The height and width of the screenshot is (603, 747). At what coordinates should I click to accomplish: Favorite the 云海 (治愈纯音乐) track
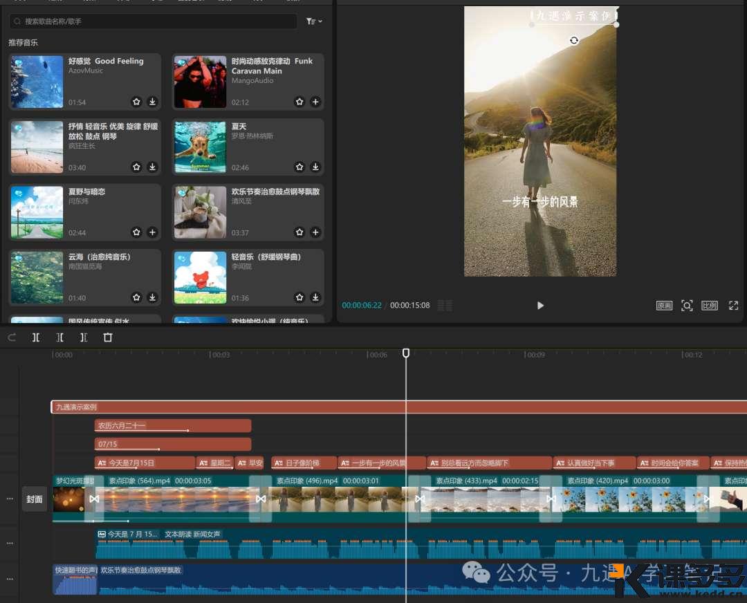pyautogui.click(x=137, y=297)
